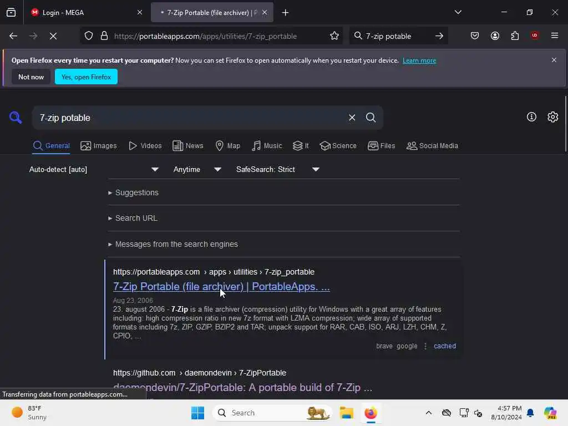
Task: Open Windows Start menu
Action: pos(198,413)
